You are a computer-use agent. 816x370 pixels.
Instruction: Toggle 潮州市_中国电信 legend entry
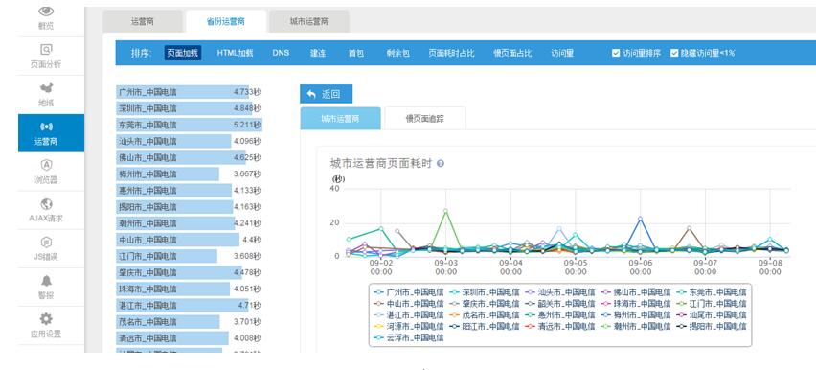click(635, 327)
